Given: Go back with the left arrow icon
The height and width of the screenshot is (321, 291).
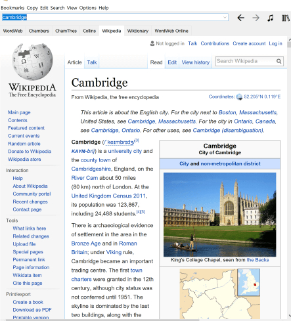Looking at the screenshot, I should (240, 18).
